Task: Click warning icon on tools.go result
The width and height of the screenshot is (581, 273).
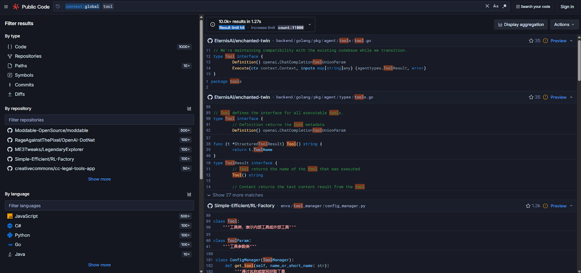Action: point(545,97)
